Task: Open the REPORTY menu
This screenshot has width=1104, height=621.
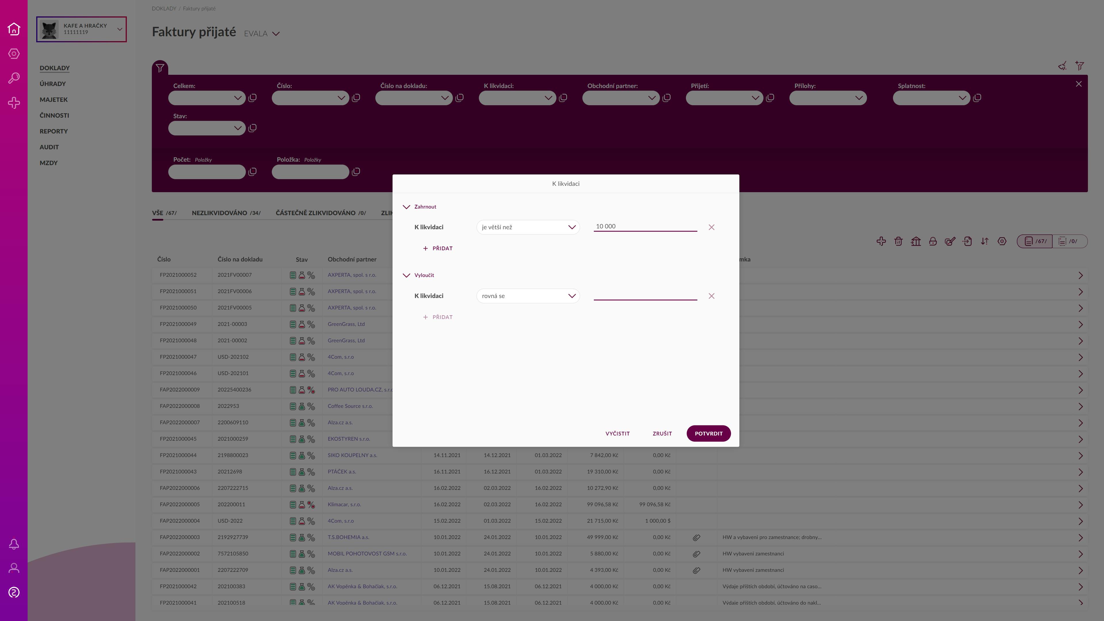Action: [x=53, y=131]
